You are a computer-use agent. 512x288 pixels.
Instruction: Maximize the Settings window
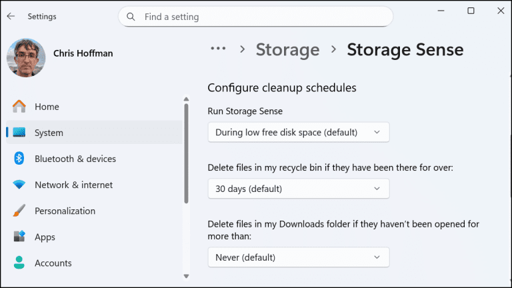pyautogui.click(x=471, y=11)
